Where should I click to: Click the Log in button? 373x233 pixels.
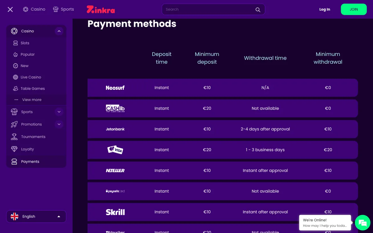click(325, 9)
